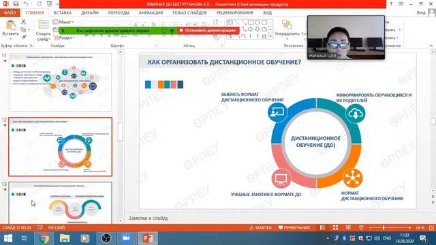
Task: Click the spell check icon in status bar
Action: coord(40,227)
